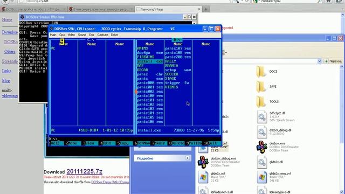Viewport: 345px width, 194px height.
Task: Collapse the Подробно details panel
Action: (x=187, y=158)
